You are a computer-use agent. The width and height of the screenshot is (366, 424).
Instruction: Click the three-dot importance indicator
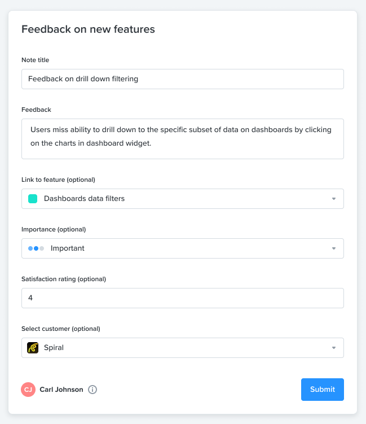point(36,248)
